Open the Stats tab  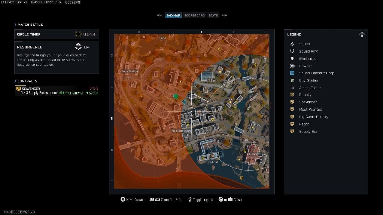click(x=213, y=15)
